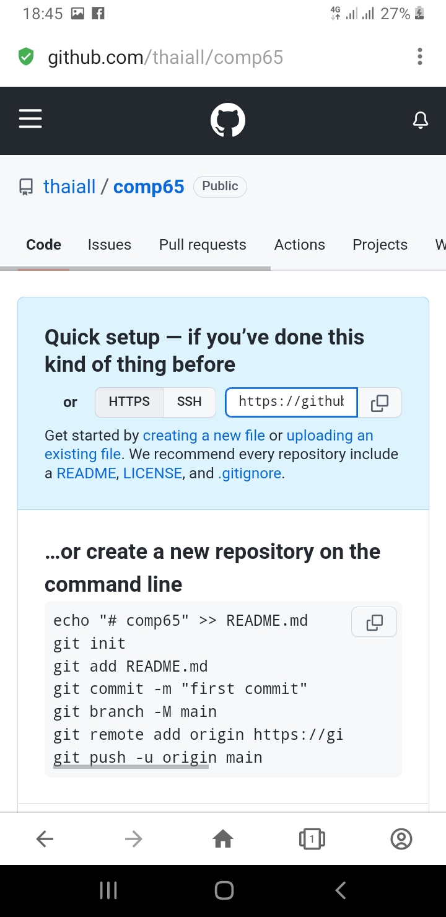The image size is (446, 917).
Task: Tap Android recent apps button
Action: pos(108,891)
